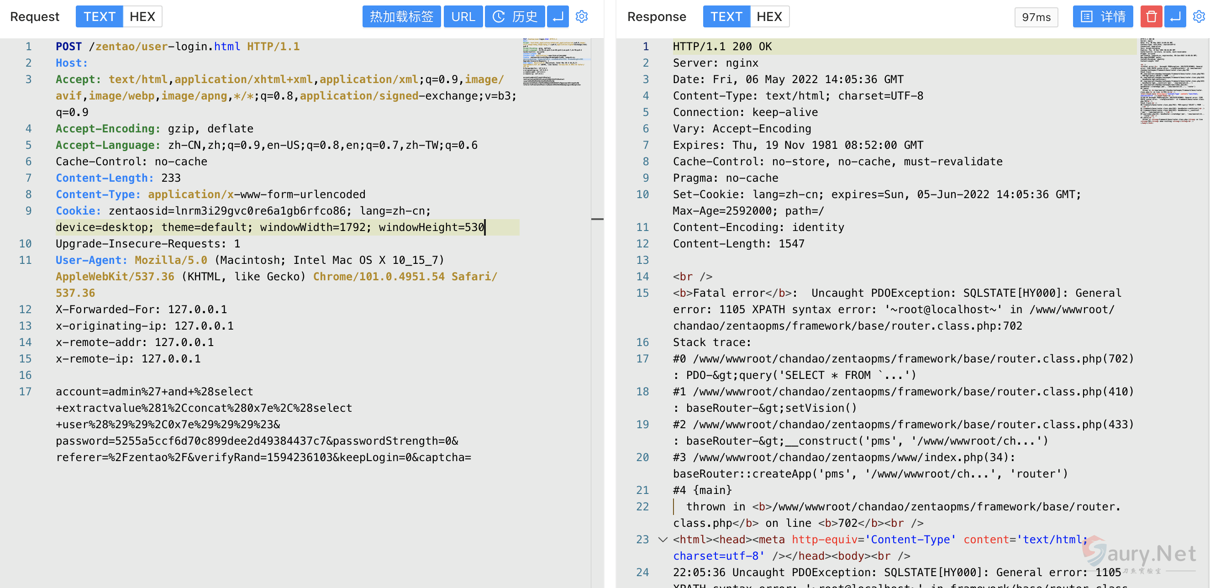Screen dimensions: 1210x588
Task: Switch the response view to HEX
Action: (769, 17)
